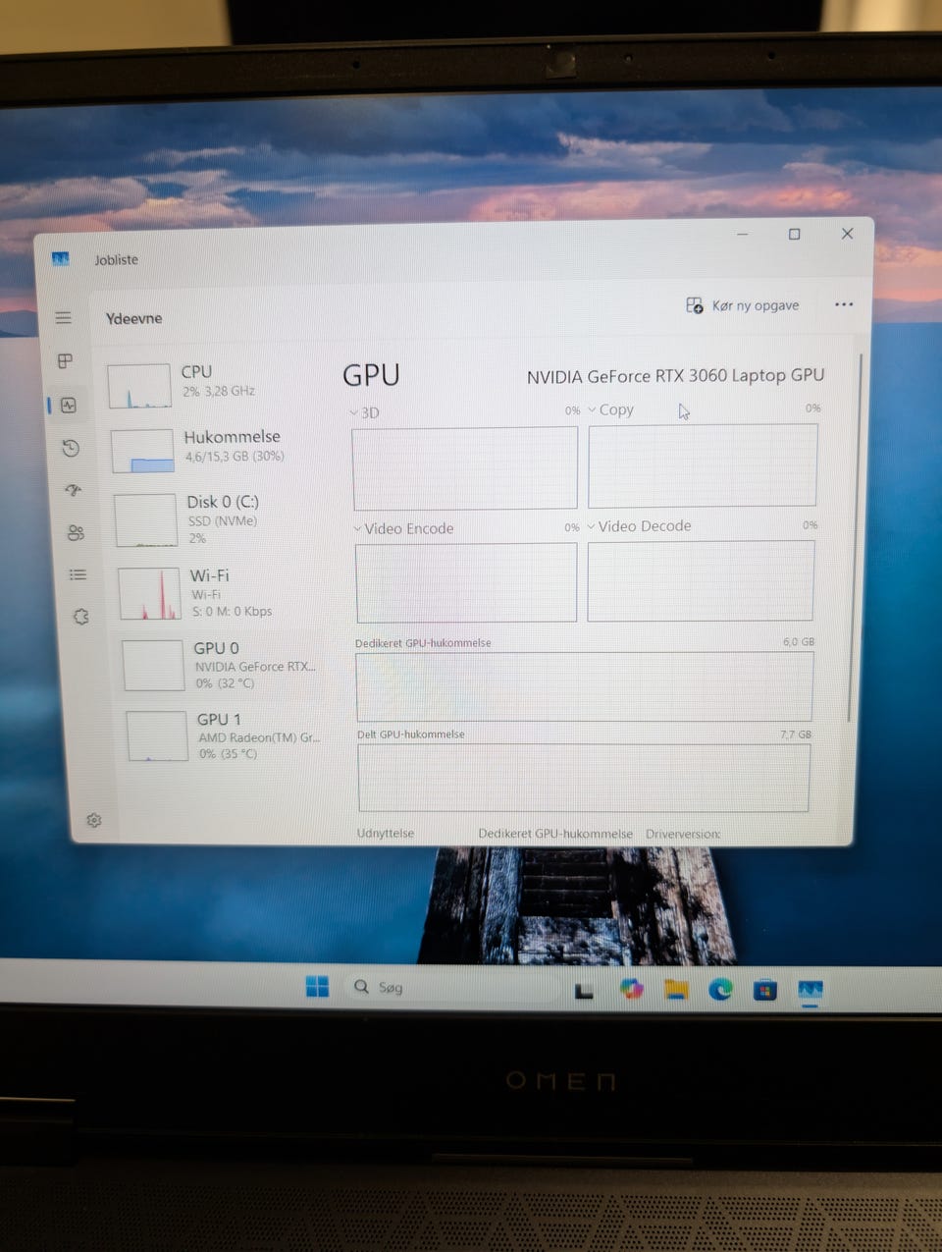The image size is (942, 1252).
Task: Select the Hukommelse memory entry
Action: (x=216, y=449)
